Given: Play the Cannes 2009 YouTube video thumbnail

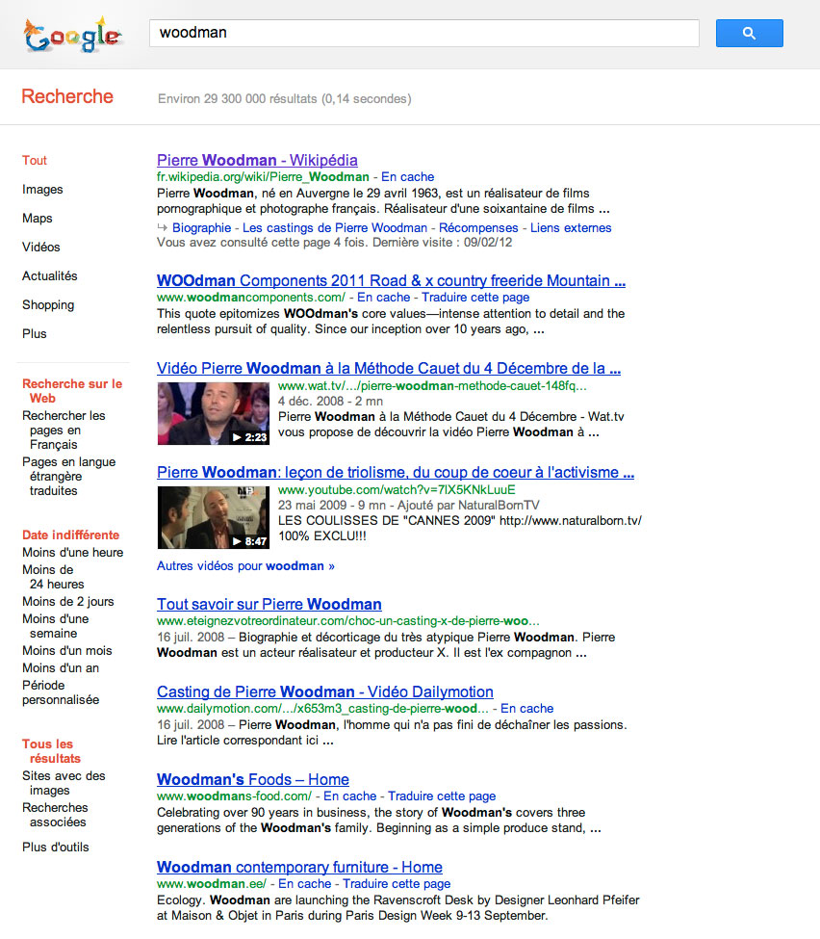Looking at the screenshot, I should (x=213, y=517).
